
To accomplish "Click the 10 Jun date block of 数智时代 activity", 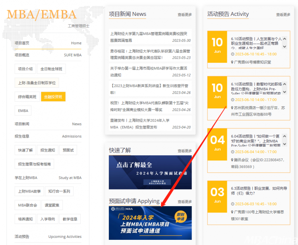I will coord(217,92).
